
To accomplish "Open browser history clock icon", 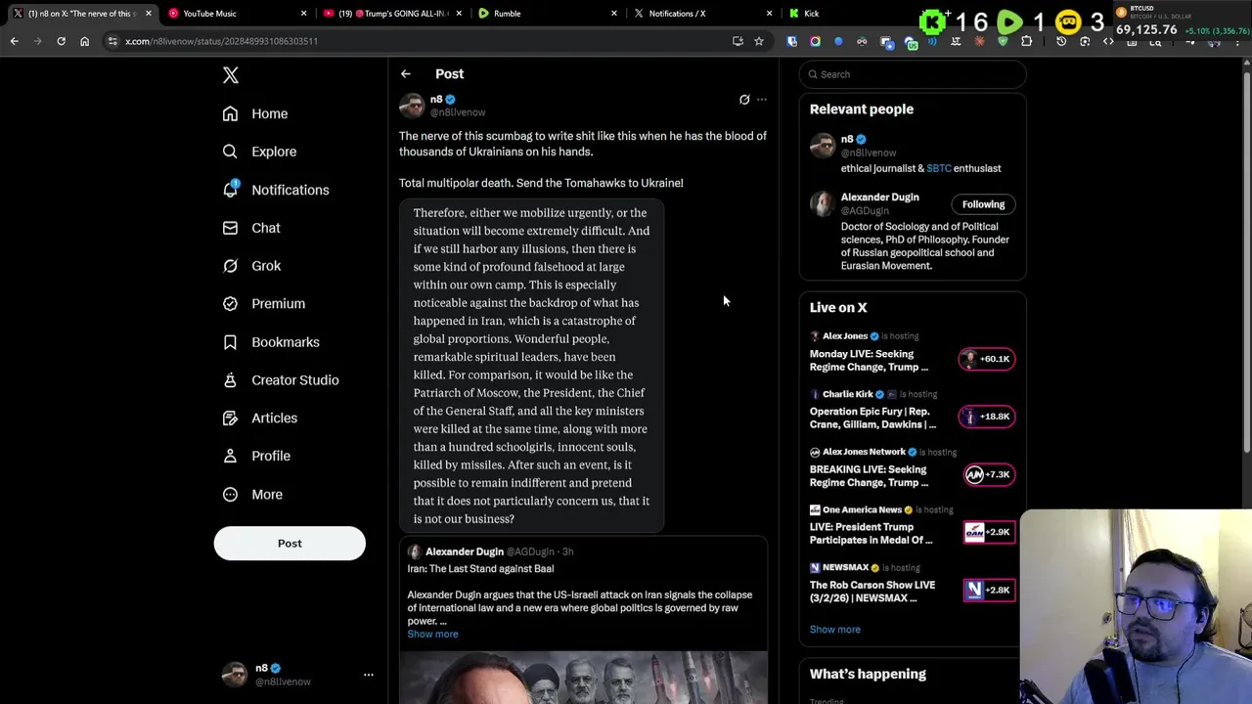I will pos(1061,41).
